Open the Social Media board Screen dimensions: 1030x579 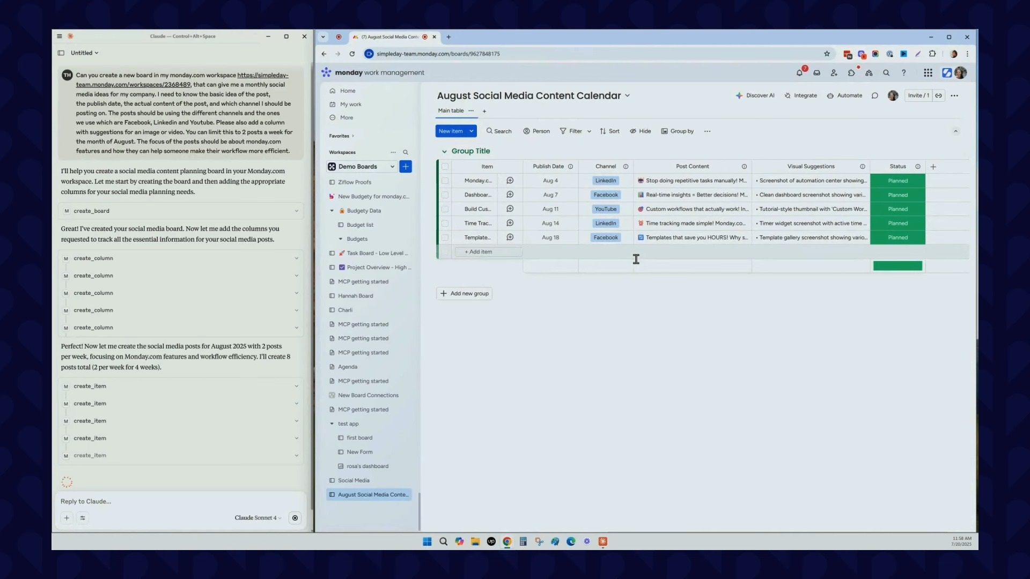[x=354, y=481]
